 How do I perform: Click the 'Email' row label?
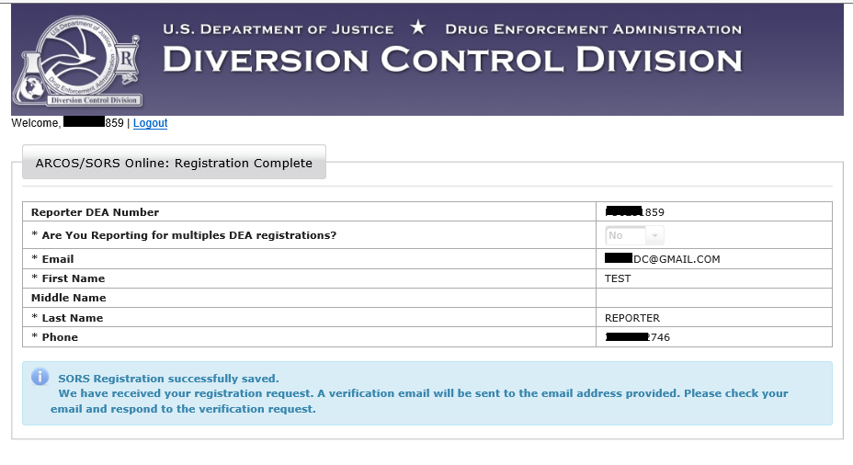(x=52, y=259)
